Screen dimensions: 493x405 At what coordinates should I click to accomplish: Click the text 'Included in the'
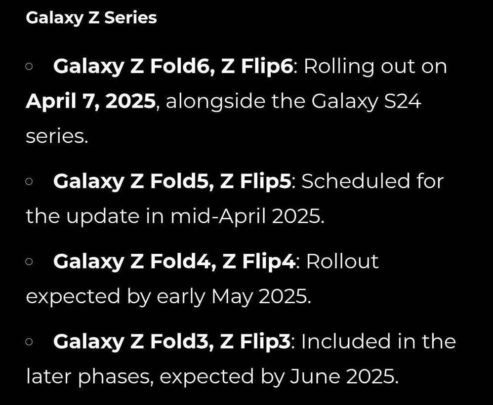[378, 341]
